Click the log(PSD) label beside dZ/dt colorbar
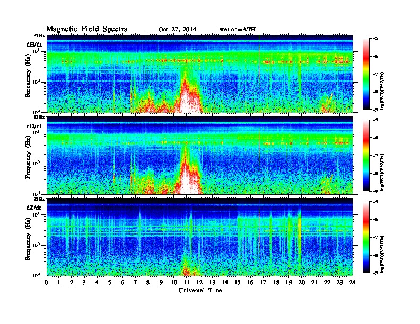This screenshot has width=420, height=324. (x=383, y=254)
